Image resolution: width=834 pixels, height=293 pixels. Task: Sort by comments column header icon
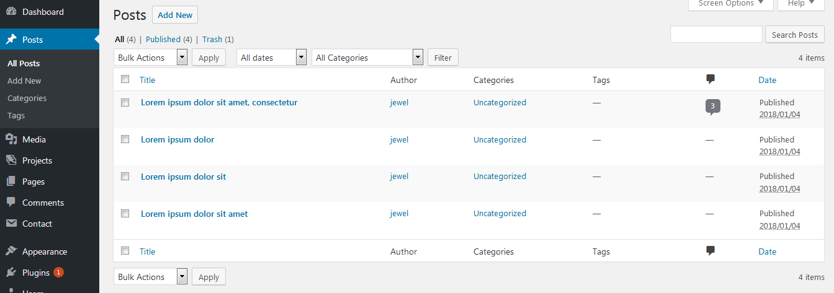pos(711,79)
